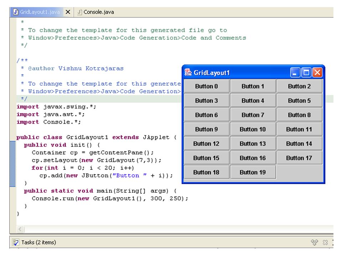The image size is (342, 256).
Task: Click the "import javax.swing.*;" line
Action: 56,107
